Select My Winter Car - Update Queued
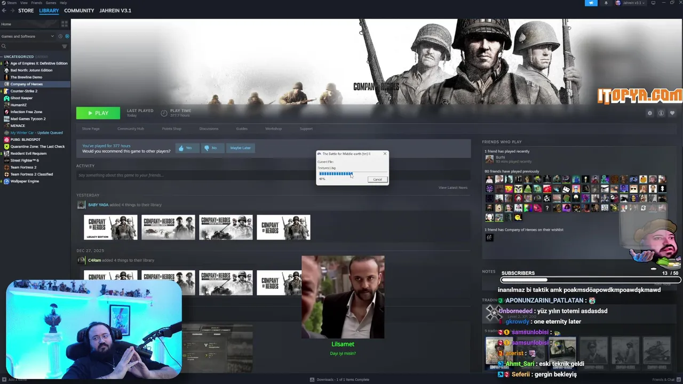 pos(36,132)
